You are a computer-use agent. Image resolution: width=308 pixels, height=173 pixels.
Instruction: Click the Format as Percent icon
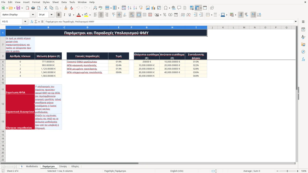point(165,15)
